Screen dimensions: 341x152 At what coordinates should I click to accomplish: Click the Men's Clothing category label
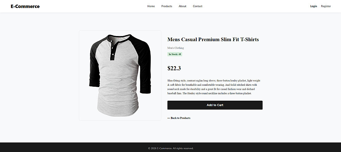[176, 48]
